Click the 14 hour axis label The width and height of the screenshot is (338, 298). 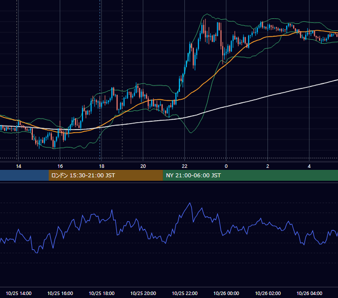tap(18, 166)
